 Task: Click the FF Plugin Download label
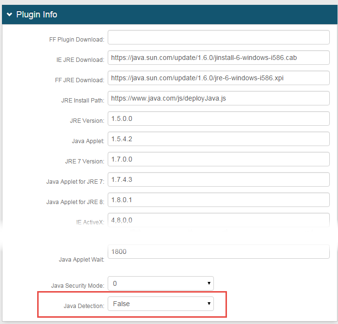(76, 40)
